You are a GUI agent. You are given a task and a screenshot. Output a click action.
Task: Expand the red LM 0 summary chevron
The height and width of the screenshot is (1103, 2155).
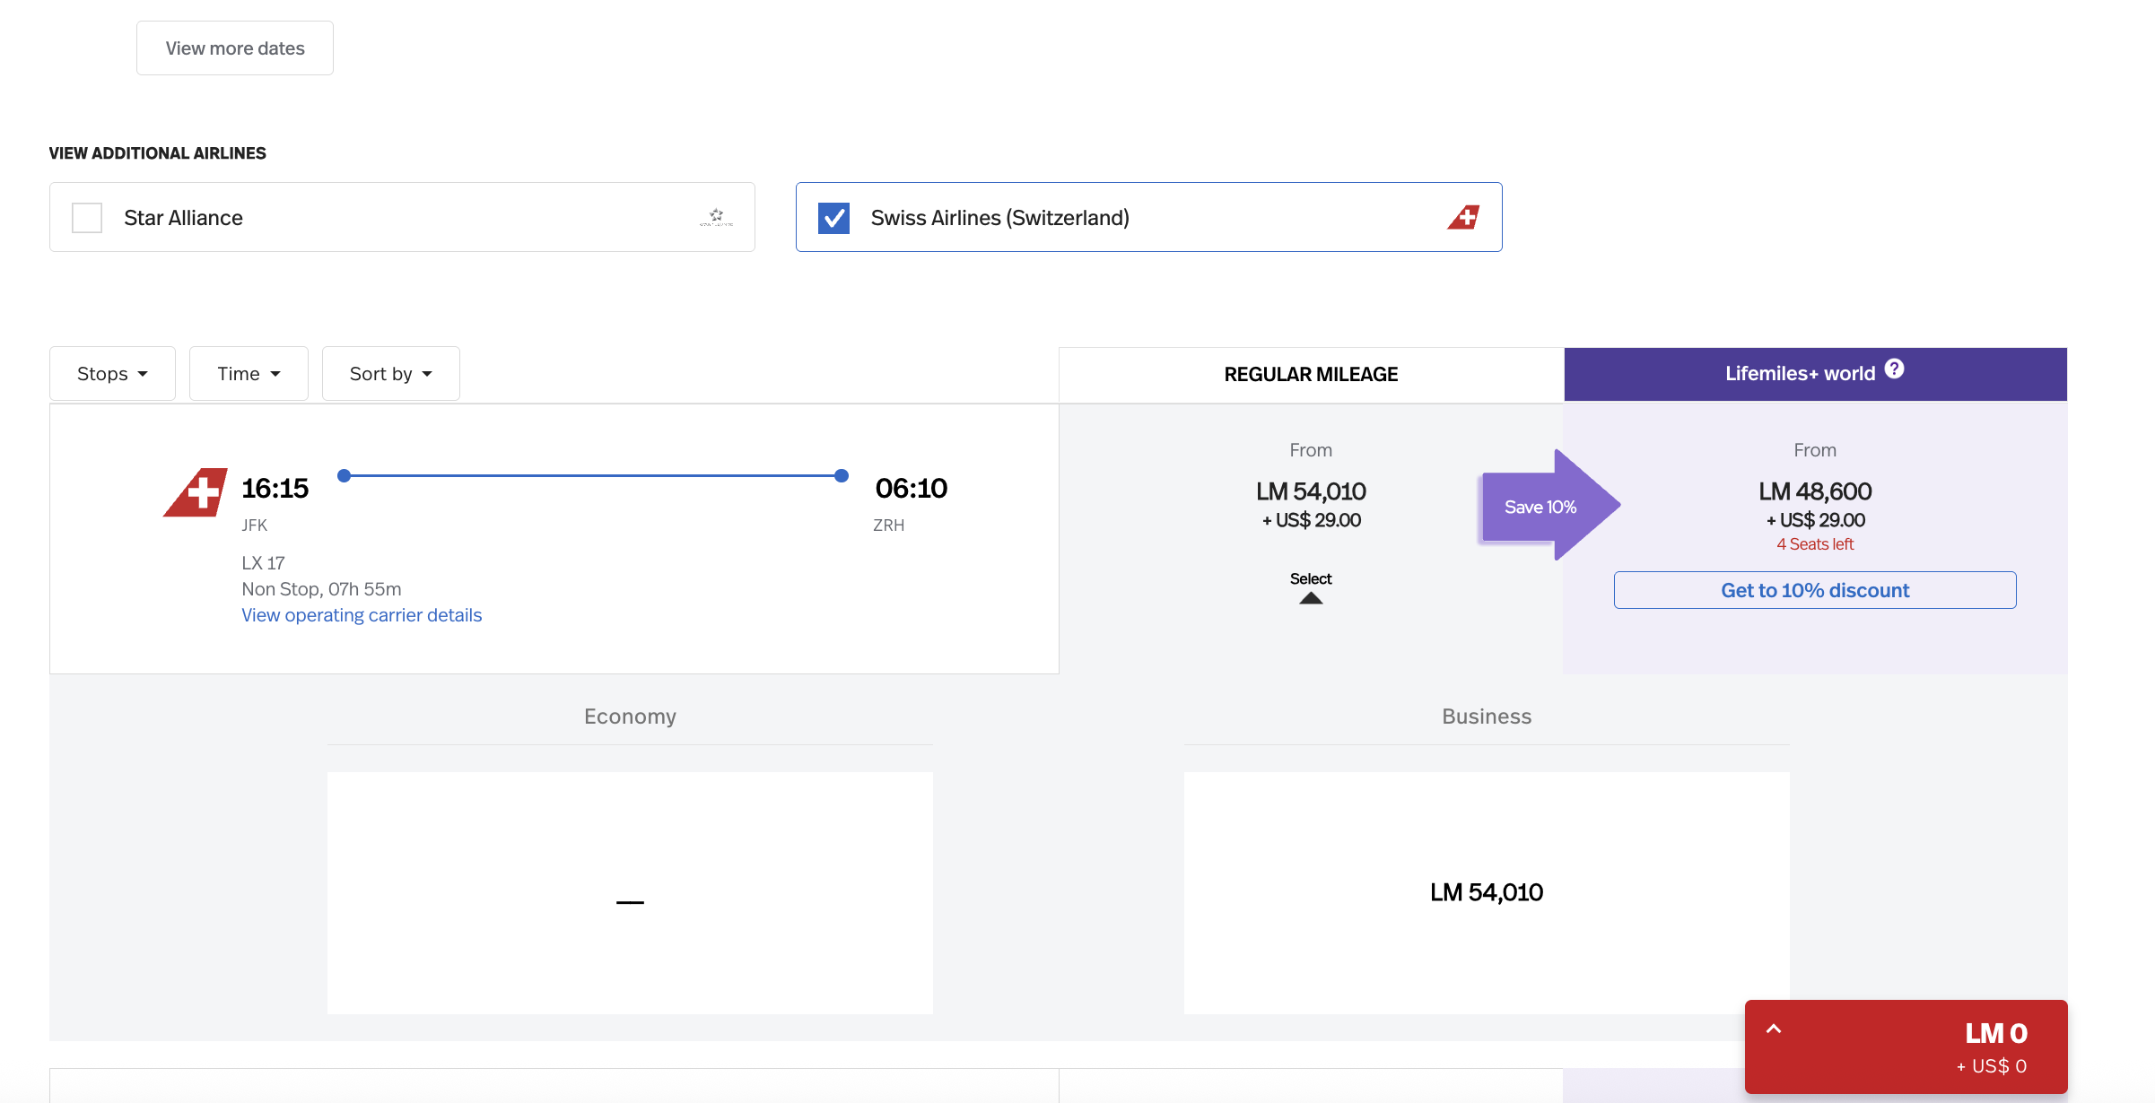point(1774,1029)
